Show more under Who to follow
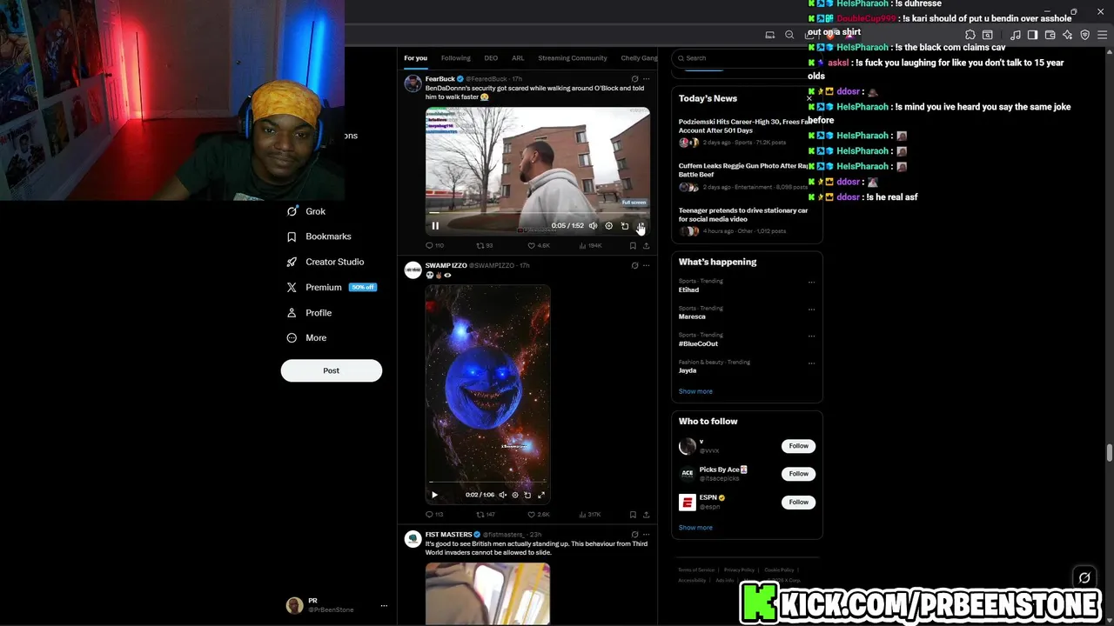 695,528
